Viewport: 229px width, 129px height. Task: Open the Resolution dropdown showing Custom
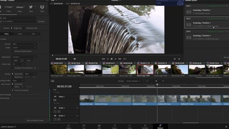pos(24,57)
